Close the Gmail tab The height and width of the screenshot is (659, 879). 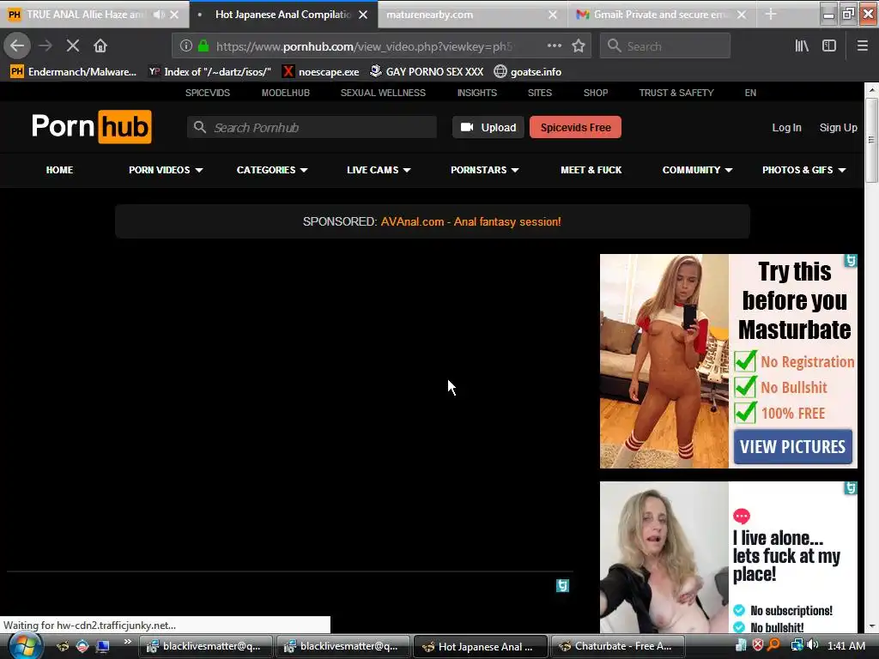click(741, 15)
